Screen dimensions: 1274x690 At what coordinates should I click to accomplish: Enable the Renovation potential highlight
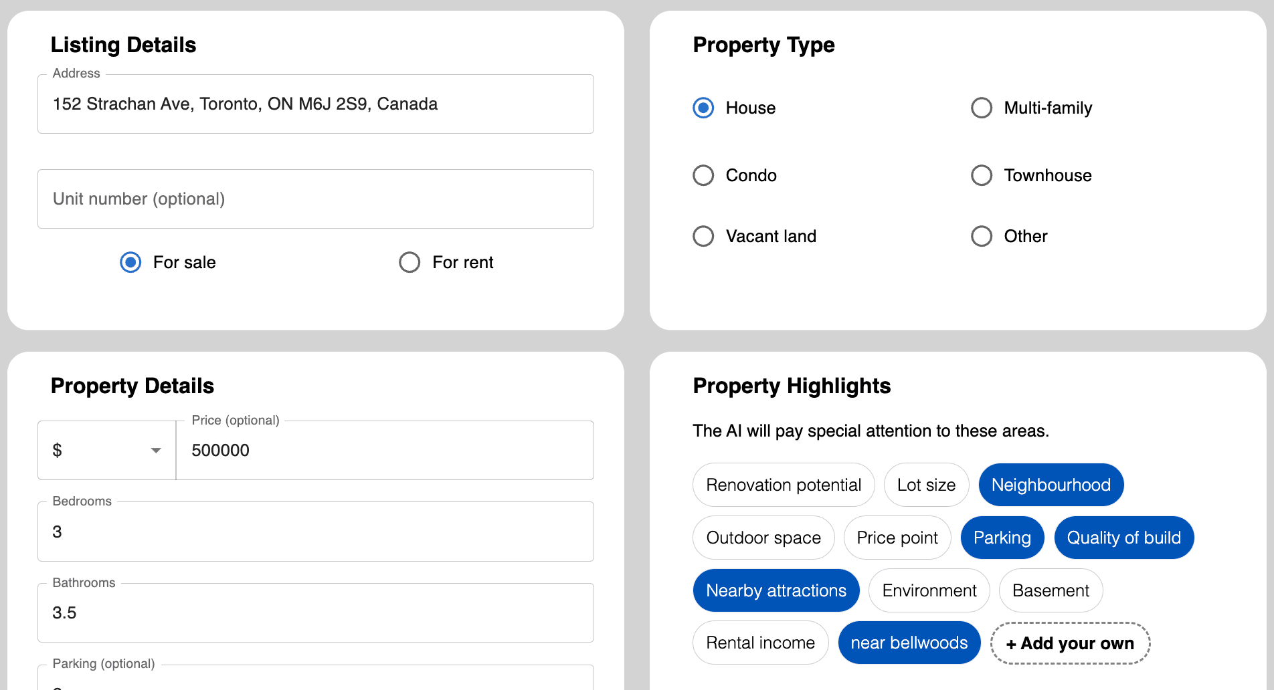pos(783,485)
